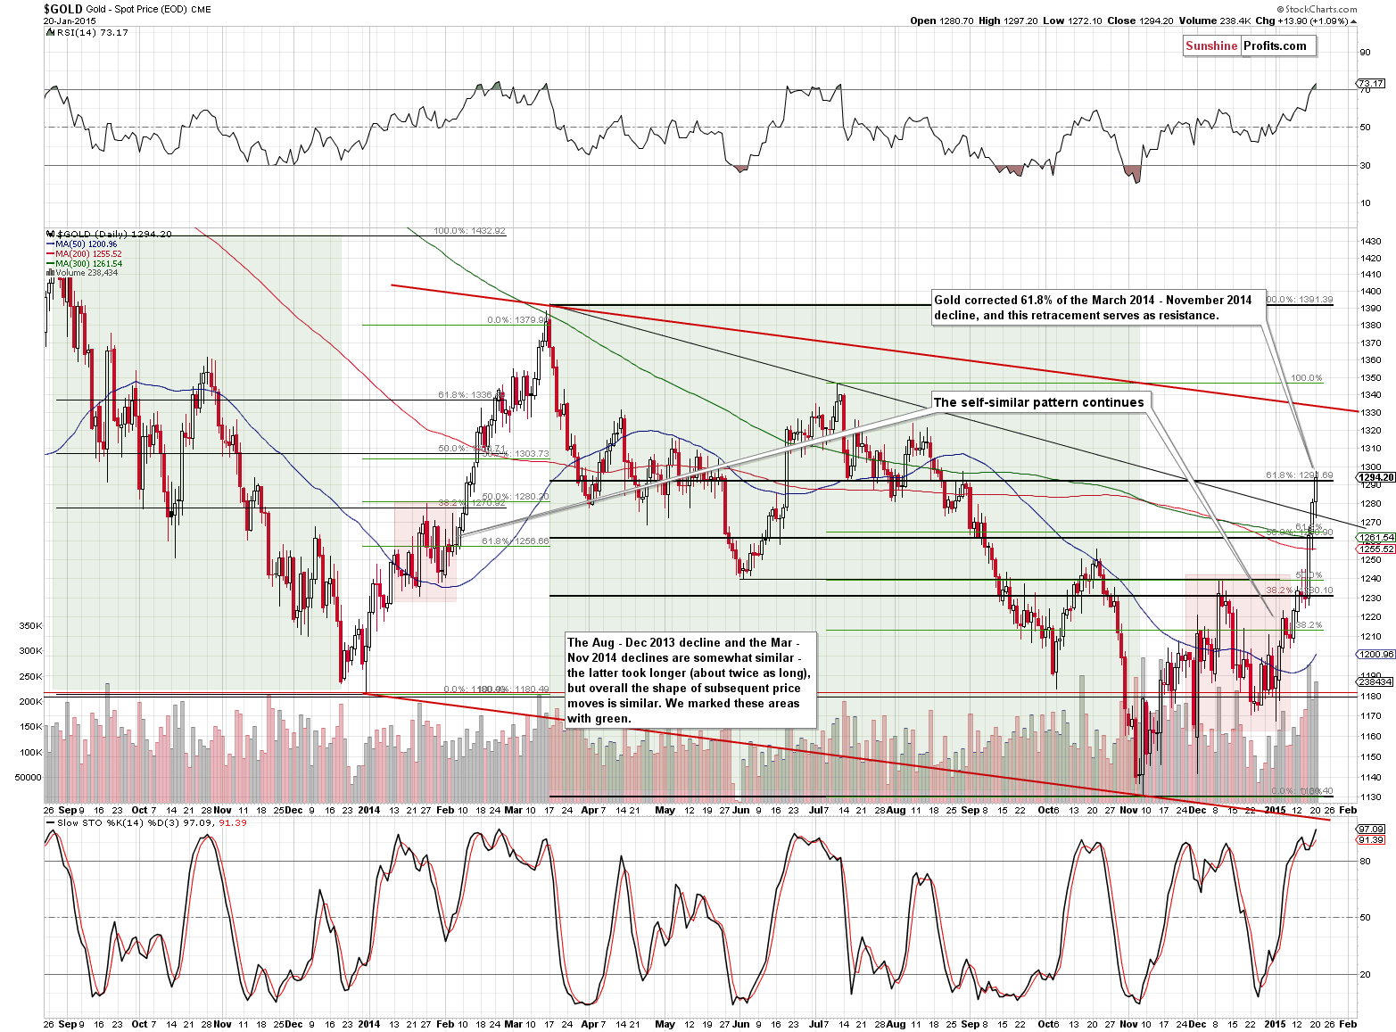Click the '61.8%: 1256.66' Fibonacci label
Viewport: 1396px width, 1032px height.
pos(516,541)
